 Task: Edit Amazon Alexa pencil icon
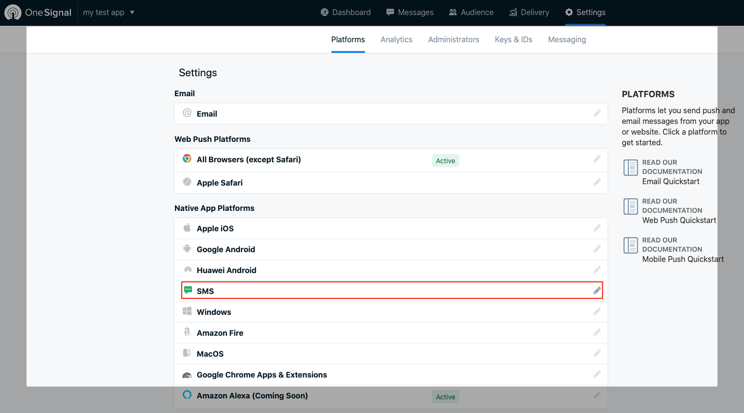tap(597, 395)
